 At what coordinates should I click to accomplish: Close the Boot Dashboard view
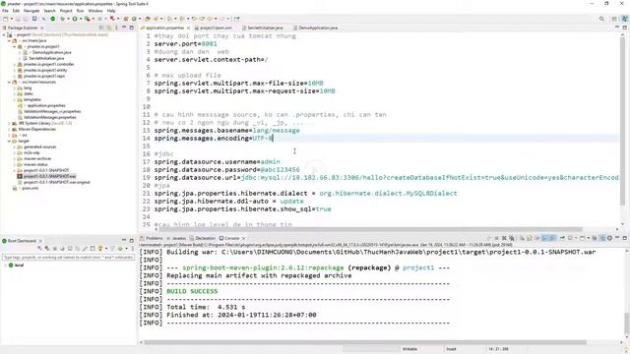[x=40, y=241]
